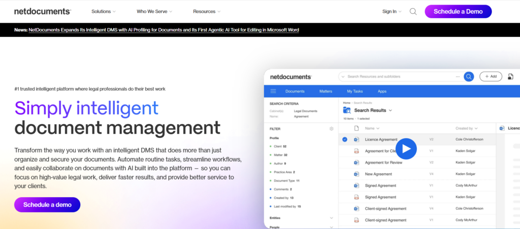Switch to the Matters tab in preview

326,91
